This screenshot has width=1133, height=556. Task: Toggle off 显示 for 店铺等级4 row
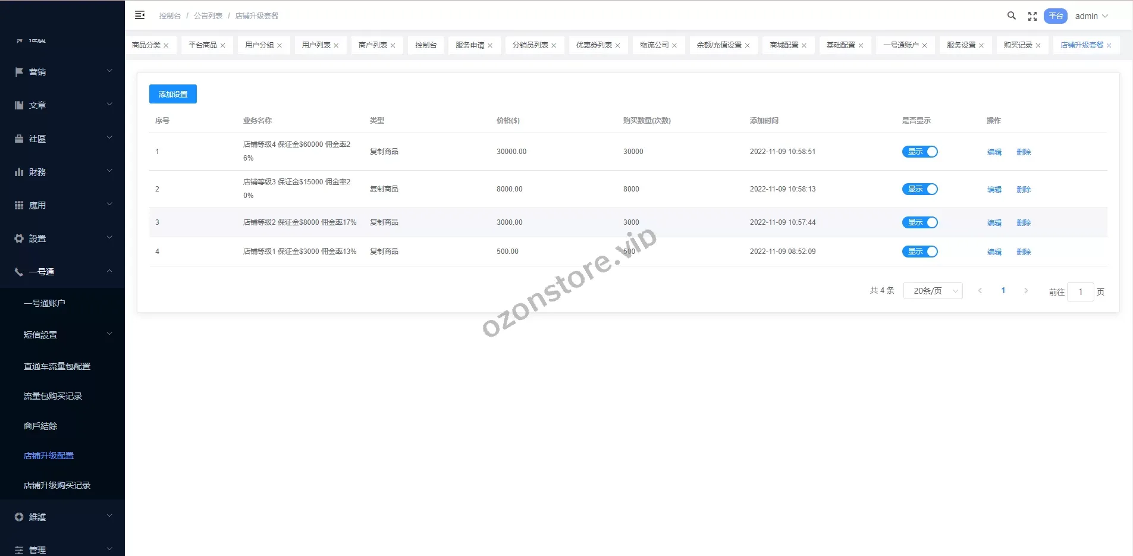coord(921,152)
